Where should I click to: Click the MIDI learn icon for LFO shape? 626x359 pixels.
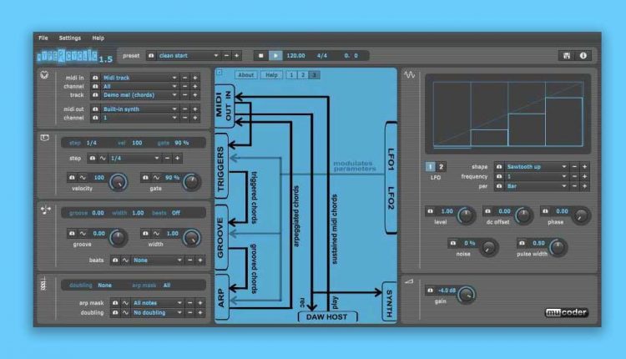click(x=498, y=166)
